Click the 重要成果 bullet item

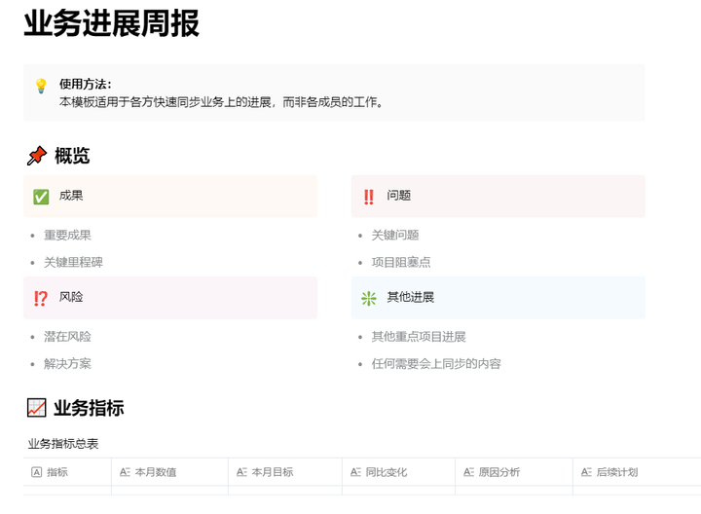[67, 236]
